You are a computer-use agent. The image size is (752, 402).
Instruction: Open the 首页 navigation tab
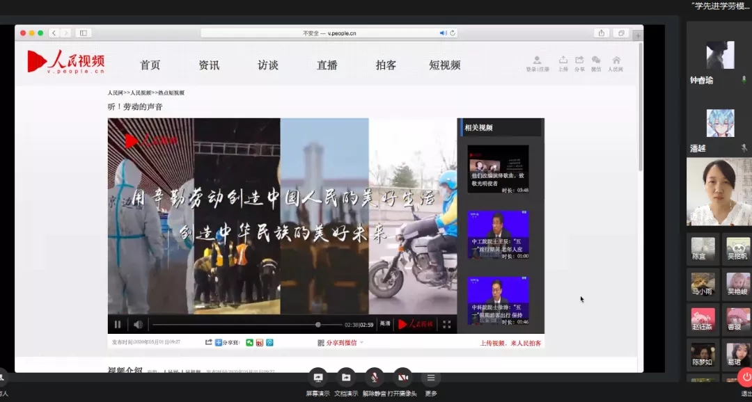[x=150, y=65]
